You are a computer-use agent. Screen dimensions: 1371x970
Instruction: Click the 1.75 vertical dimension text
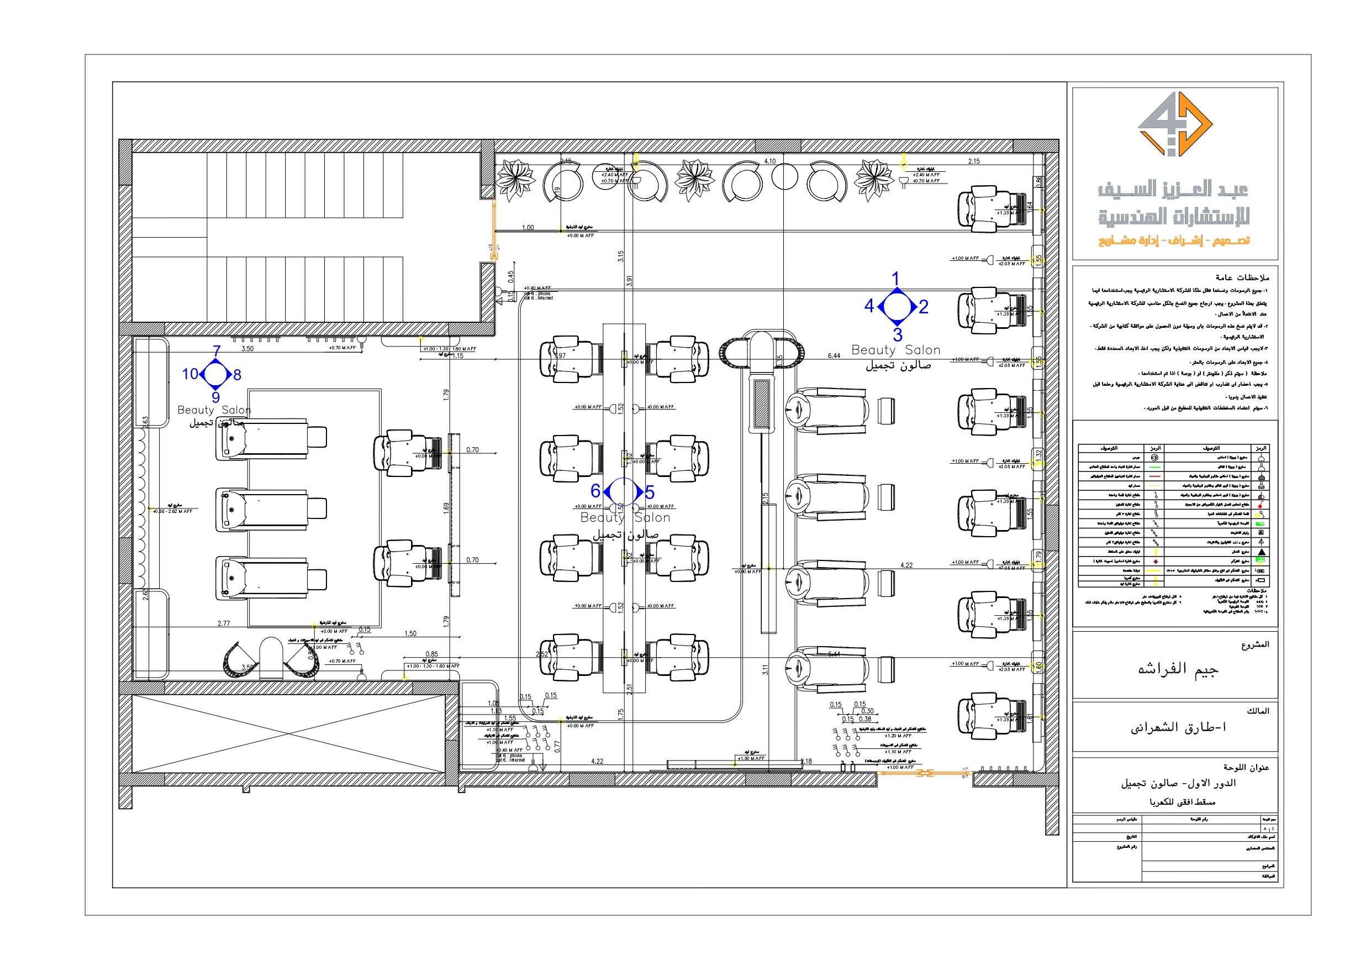point(621,714)
